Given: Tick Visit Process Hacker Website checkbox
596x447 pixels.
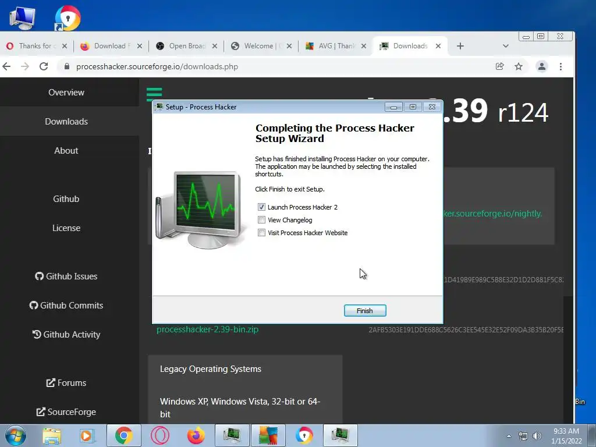Looking at the screenshot, I should (x=261, y=233).
